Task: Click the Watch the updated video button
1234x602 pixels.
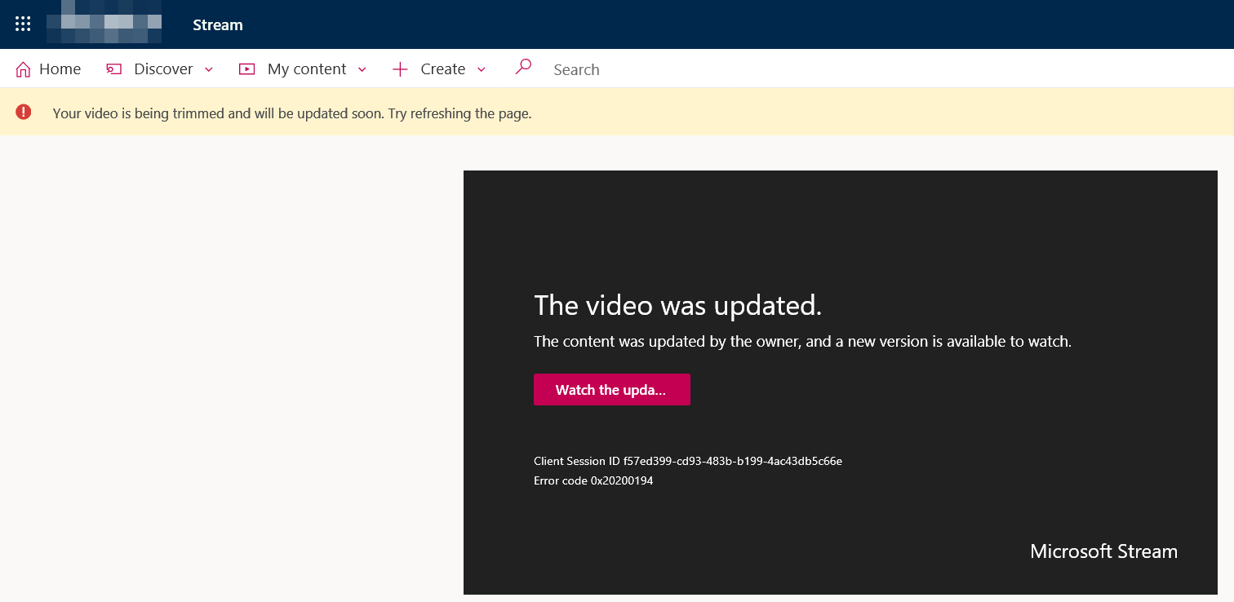Action: 611,389
